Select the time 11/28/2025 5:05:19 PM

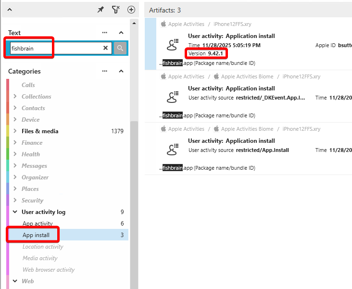pyautogui.click(x=231, y=45)
